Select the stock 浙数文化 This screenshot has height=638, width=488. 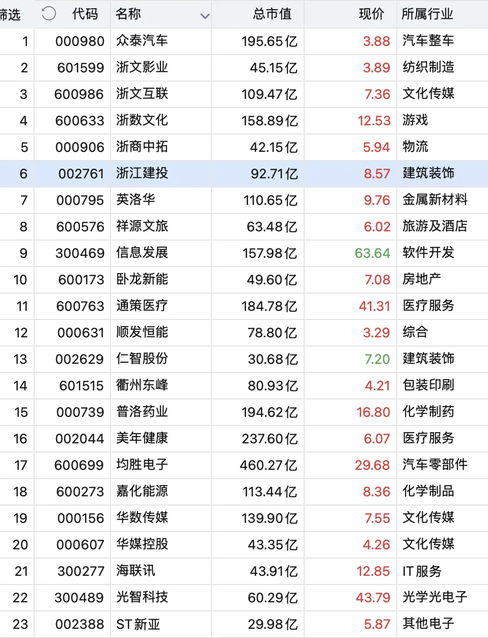(x=142, y=120)
